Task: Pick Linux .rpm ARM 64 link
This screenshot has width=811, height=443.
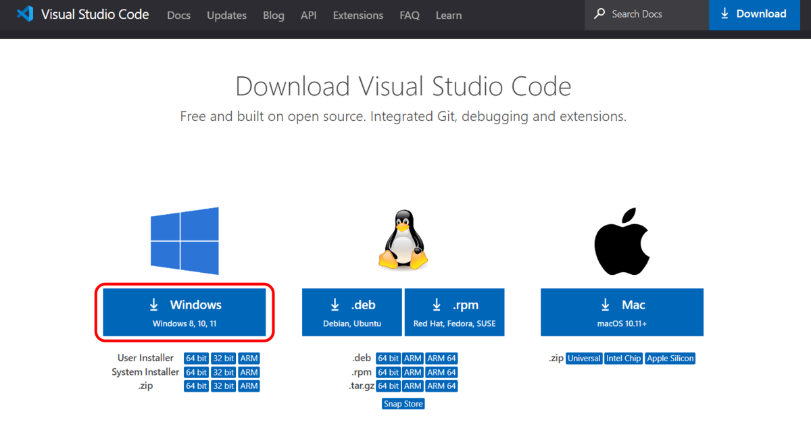Action: point(442,372)
